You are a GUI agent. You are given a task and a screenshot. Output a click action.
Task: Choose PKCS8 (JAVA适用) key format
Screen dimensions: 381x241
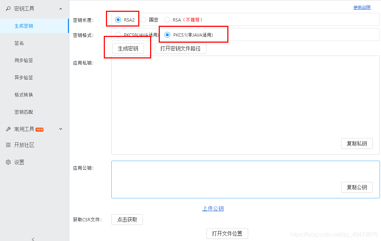click(x=118, y=35)
